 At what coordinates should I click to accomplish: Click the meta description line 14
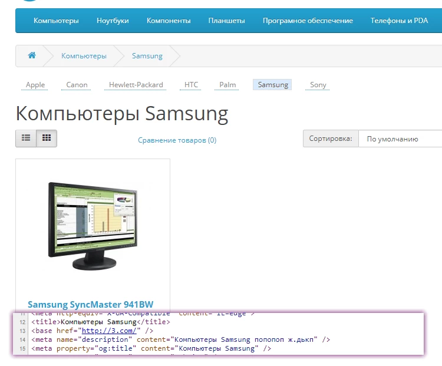click(x=181, y=339)
